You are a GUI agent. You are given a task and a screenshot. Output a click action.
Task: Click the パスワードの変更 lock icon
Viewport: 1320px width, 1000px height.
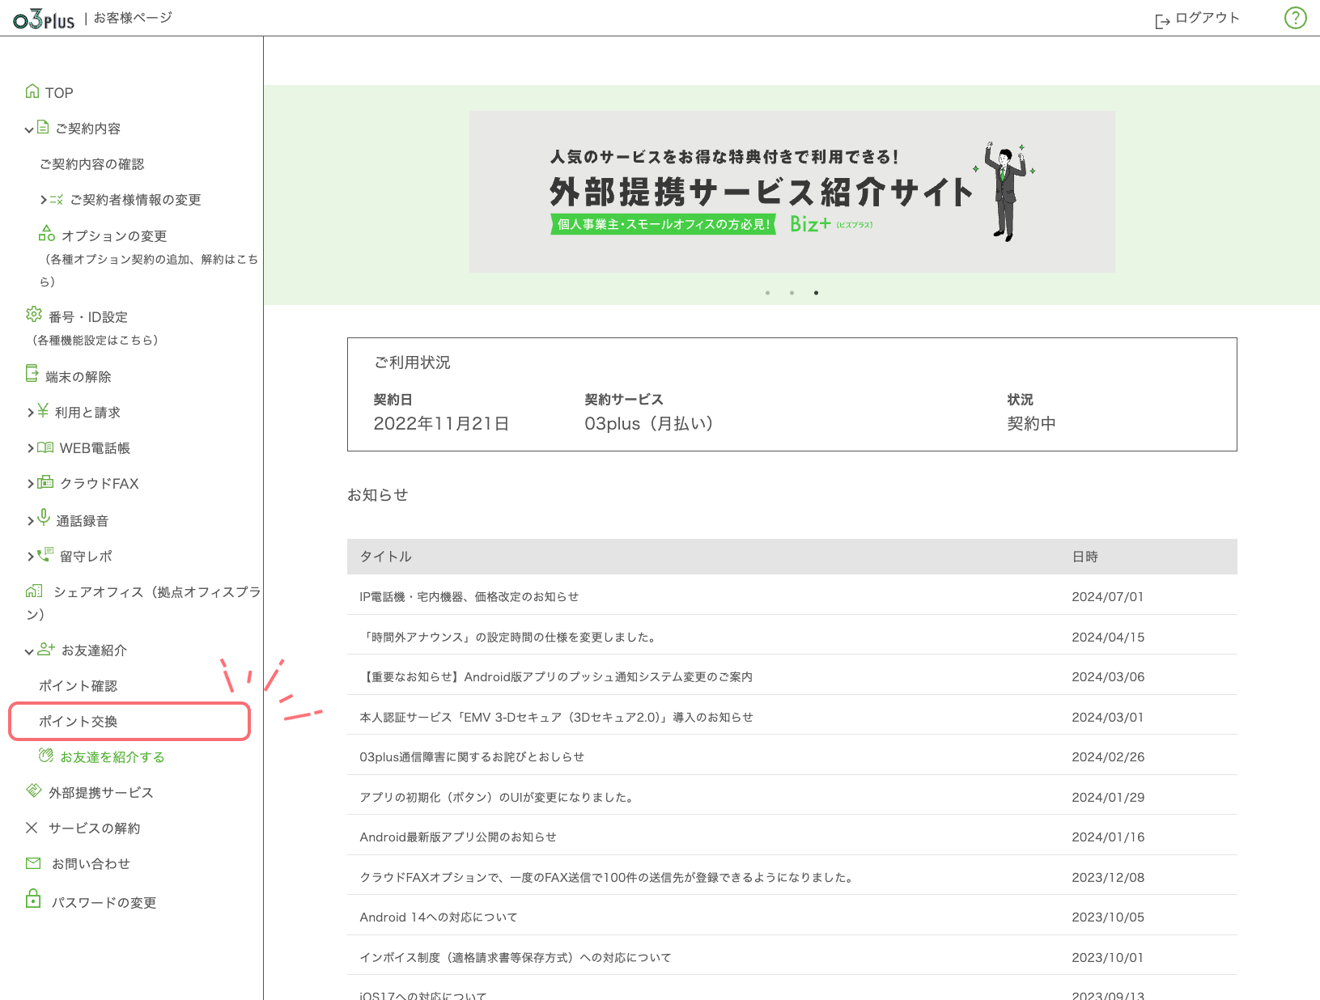coord(33,899)
